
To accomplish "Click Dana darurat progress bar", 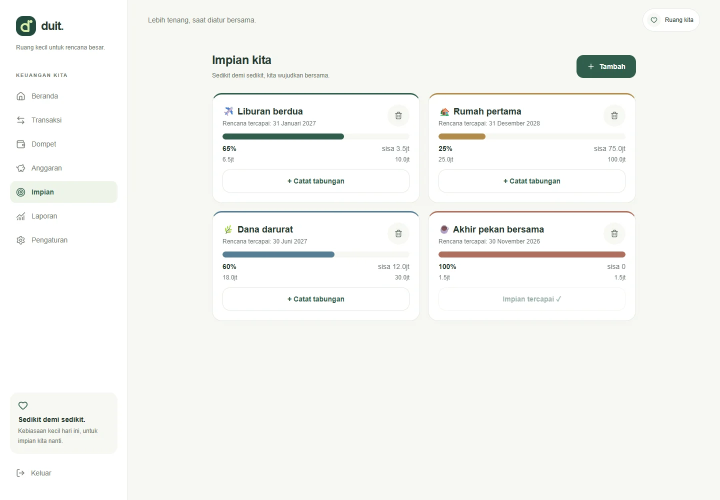I will [316, 254].
